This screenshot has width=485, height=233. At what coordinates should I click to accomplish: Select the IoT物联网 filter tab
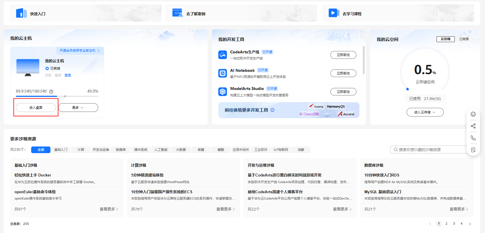[x=281, y=150]
